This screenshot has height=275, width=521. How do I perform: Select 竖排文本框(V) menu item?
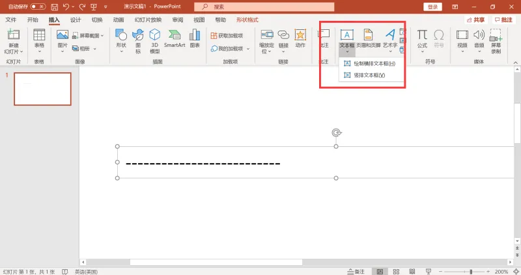(x=371, y=75)
